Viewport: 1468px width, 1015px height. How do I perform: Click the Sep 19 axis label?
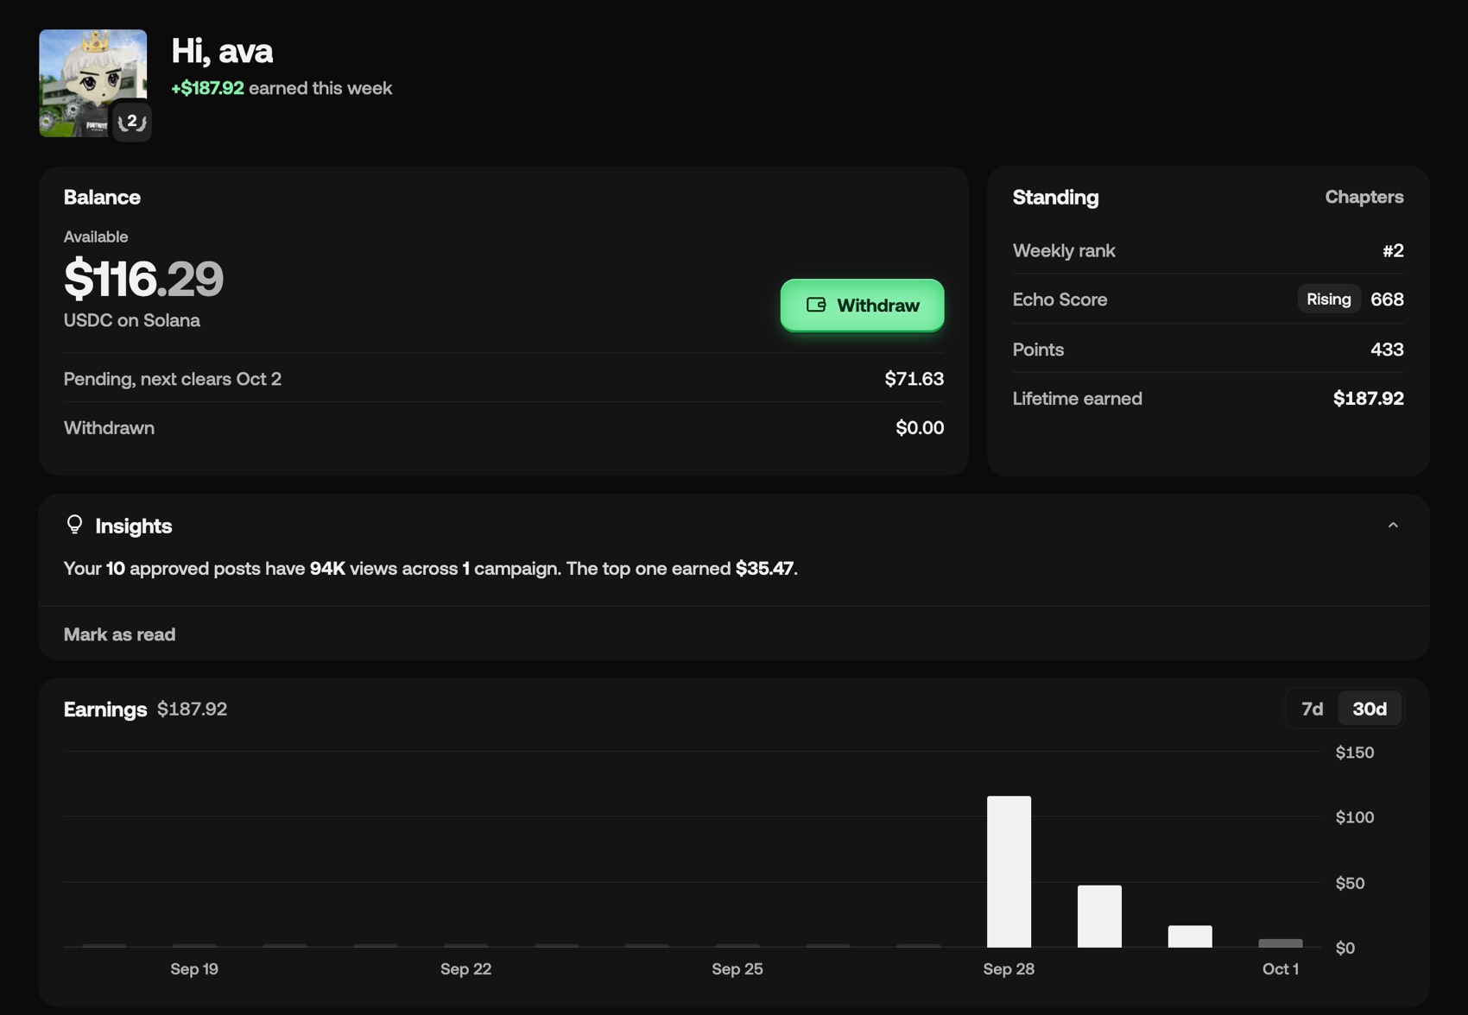194,968
